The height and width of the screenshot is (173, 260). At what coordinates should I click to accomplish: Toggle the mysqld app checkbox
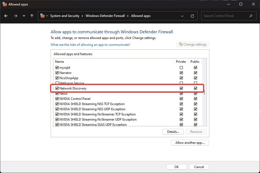click(57, 67)
